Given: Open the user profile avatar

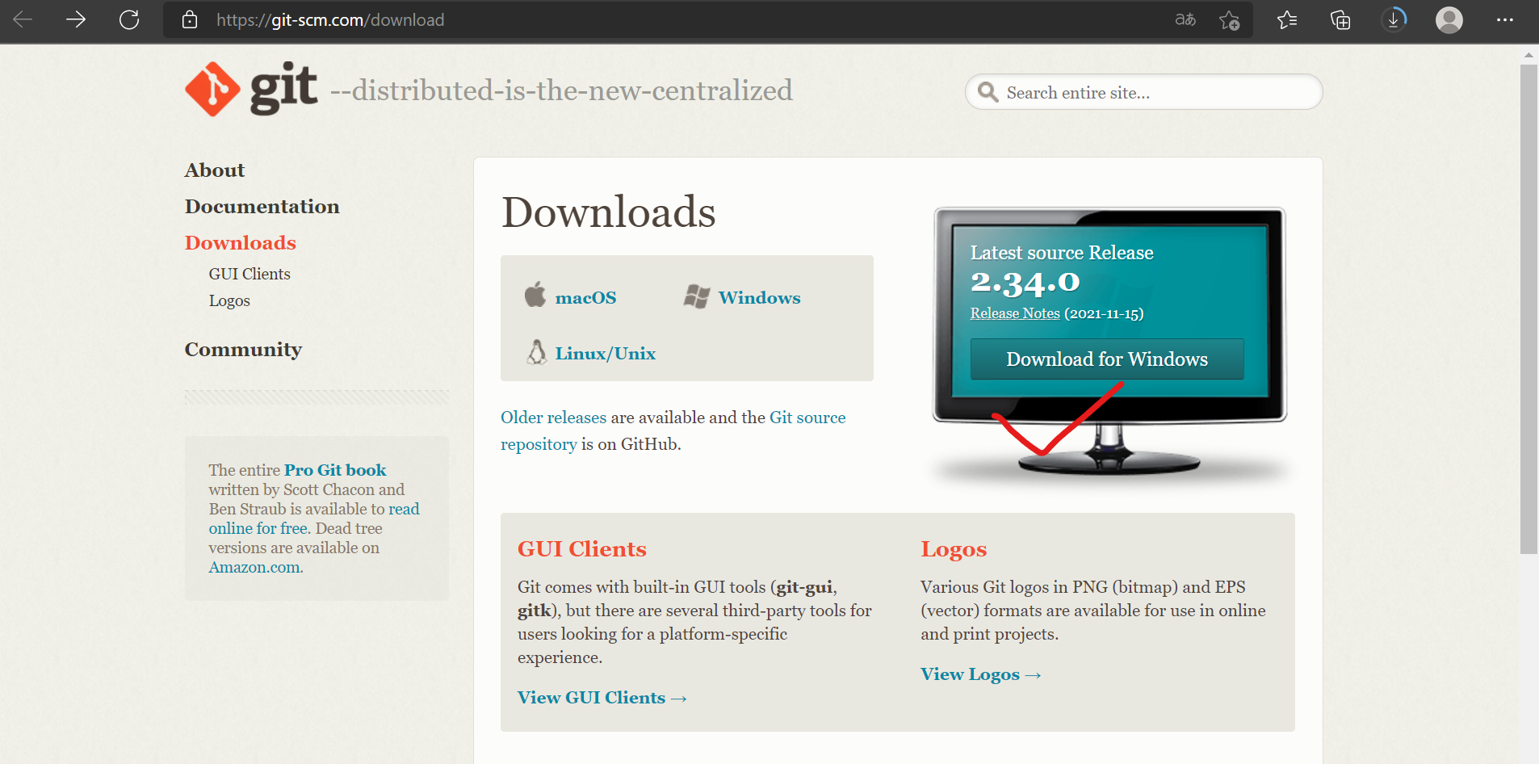Looking at the screenshot, I should [x=1449, y=19].
